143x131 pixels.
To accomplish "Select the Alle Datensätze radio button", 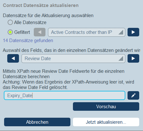I will pos(10,22).
